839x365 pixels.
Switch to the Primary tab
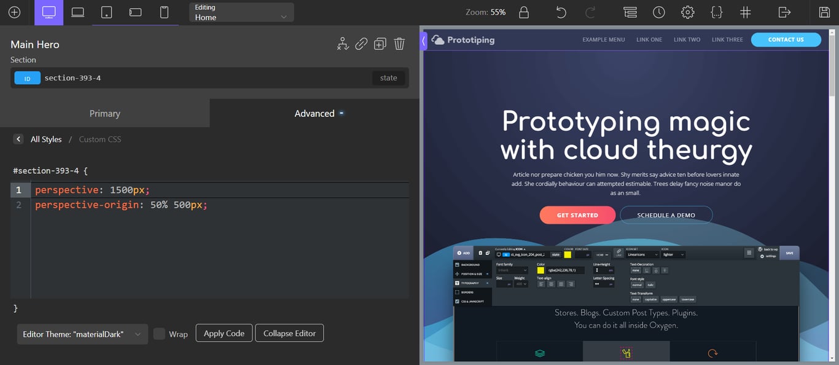(104, 113)
